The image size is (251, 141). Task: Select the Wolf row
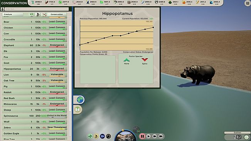(34, 122)
